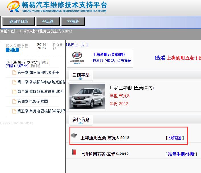Open chapter 第三章 保险丝盒与供电线路
This screenshot has width=201, height=173.
(x=40, y=92)
